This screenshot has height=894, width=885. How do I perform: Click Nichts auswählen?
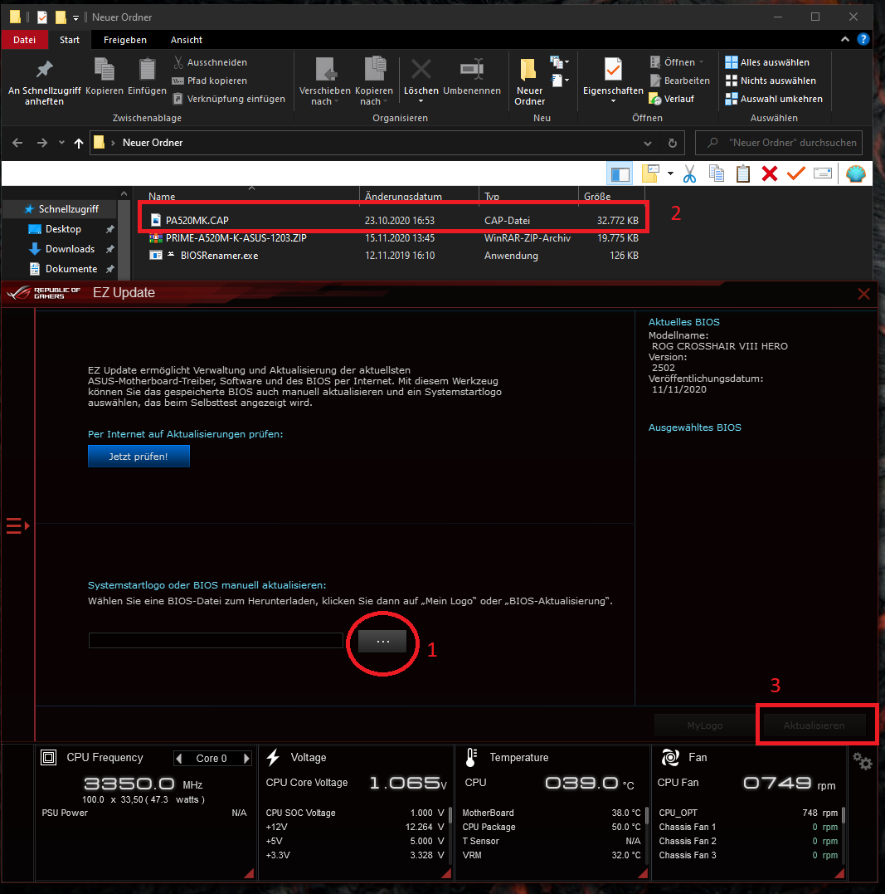pos(771,81)
